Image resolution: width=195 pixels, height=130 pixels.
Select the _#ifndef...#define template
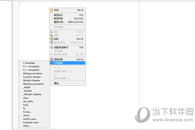point(34,94)
